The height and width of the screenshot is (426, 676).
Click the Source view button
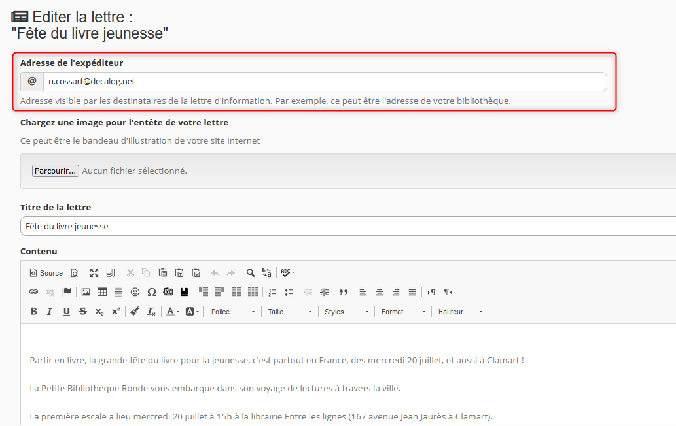coord(46,273)
